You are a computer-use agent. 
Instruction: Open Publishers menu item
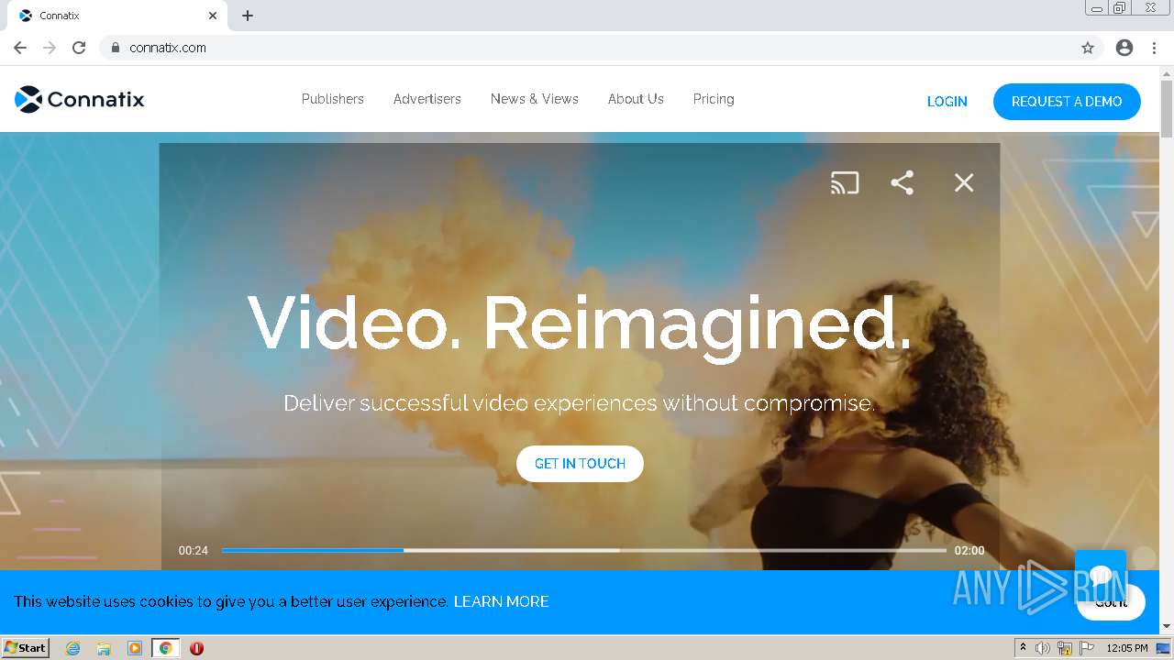[333, 99]
